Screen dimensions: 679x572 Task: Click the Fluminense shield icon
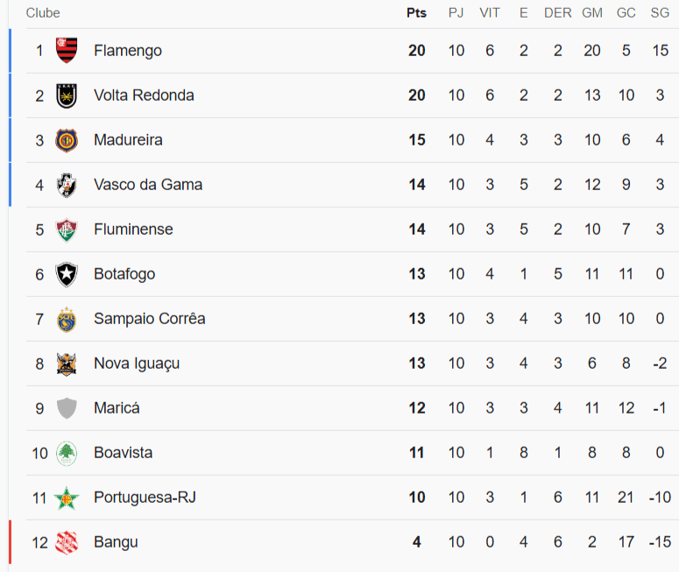click(67, 230)
